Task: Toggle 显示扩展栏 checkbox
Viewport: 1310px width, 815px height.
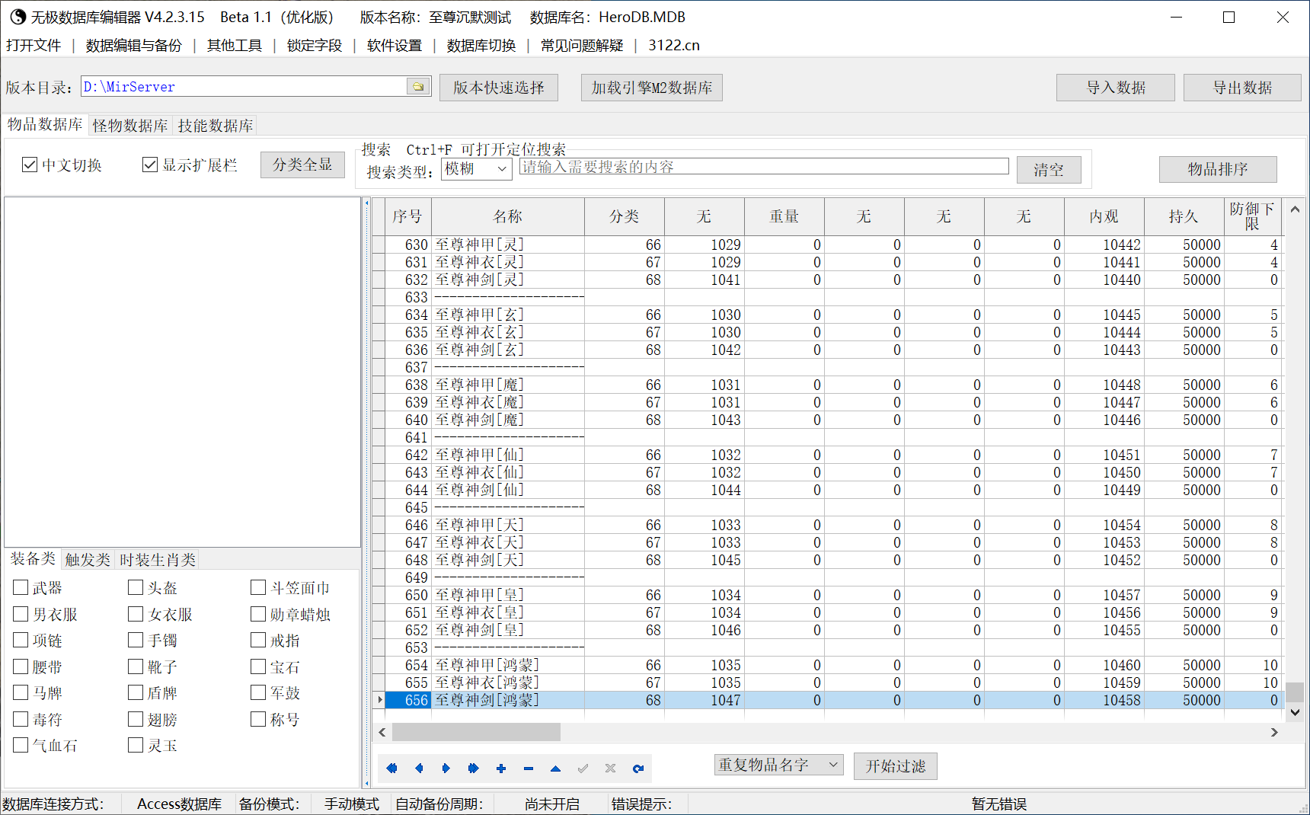Action: 150,165
